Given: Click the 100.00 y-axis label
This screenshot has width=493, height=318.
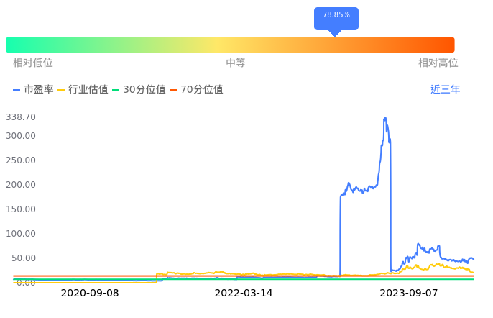Looking at the screenshot, I should tap(20, 234).
